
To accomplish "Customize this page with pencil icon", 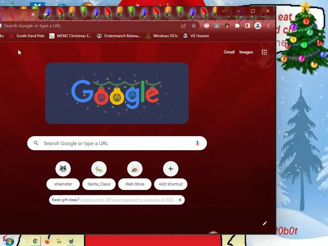I will tap(265, 223).
